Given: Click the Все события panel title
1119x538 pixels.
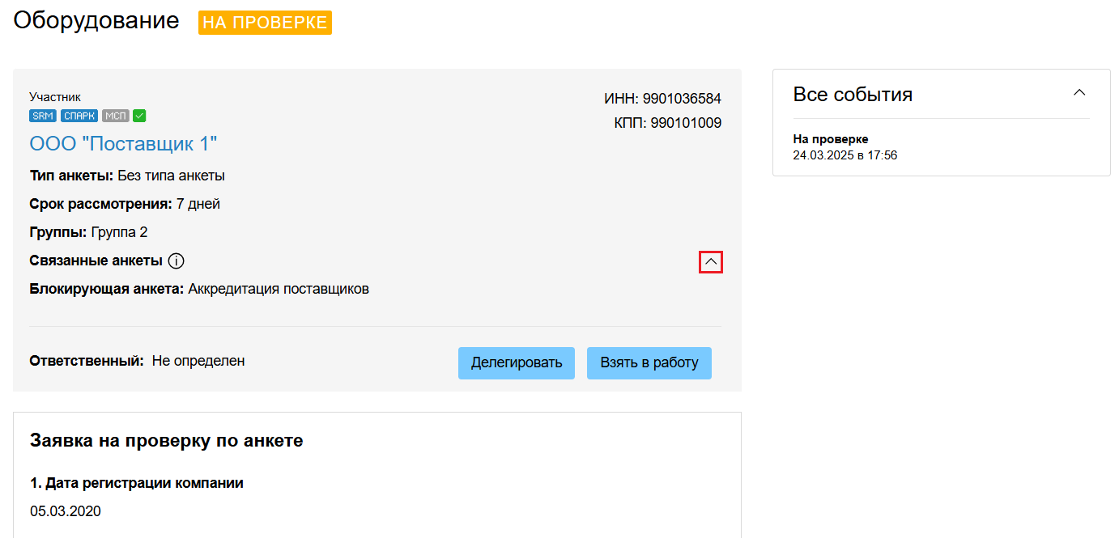Looking at the screenshot, I should (853, 95).
